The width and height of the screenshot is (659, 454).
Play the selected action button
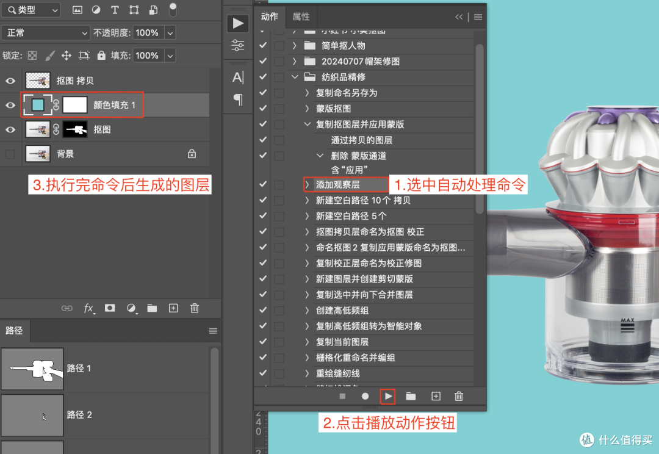pyautogui.click(x=388, y=396)
